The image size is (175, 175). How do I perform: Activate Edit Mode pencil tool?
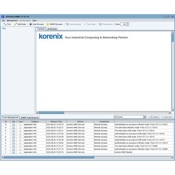pyautogui.click(x=20, y=24)
